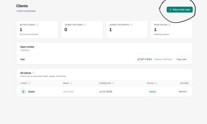
Task: Click info icon on Client column header
Action: tap(29, 83)
